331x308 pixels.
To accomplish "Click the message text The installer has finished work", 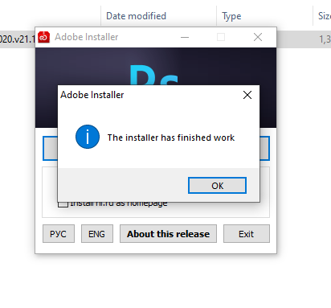I will pyautogui.click(x=171, y=138).
